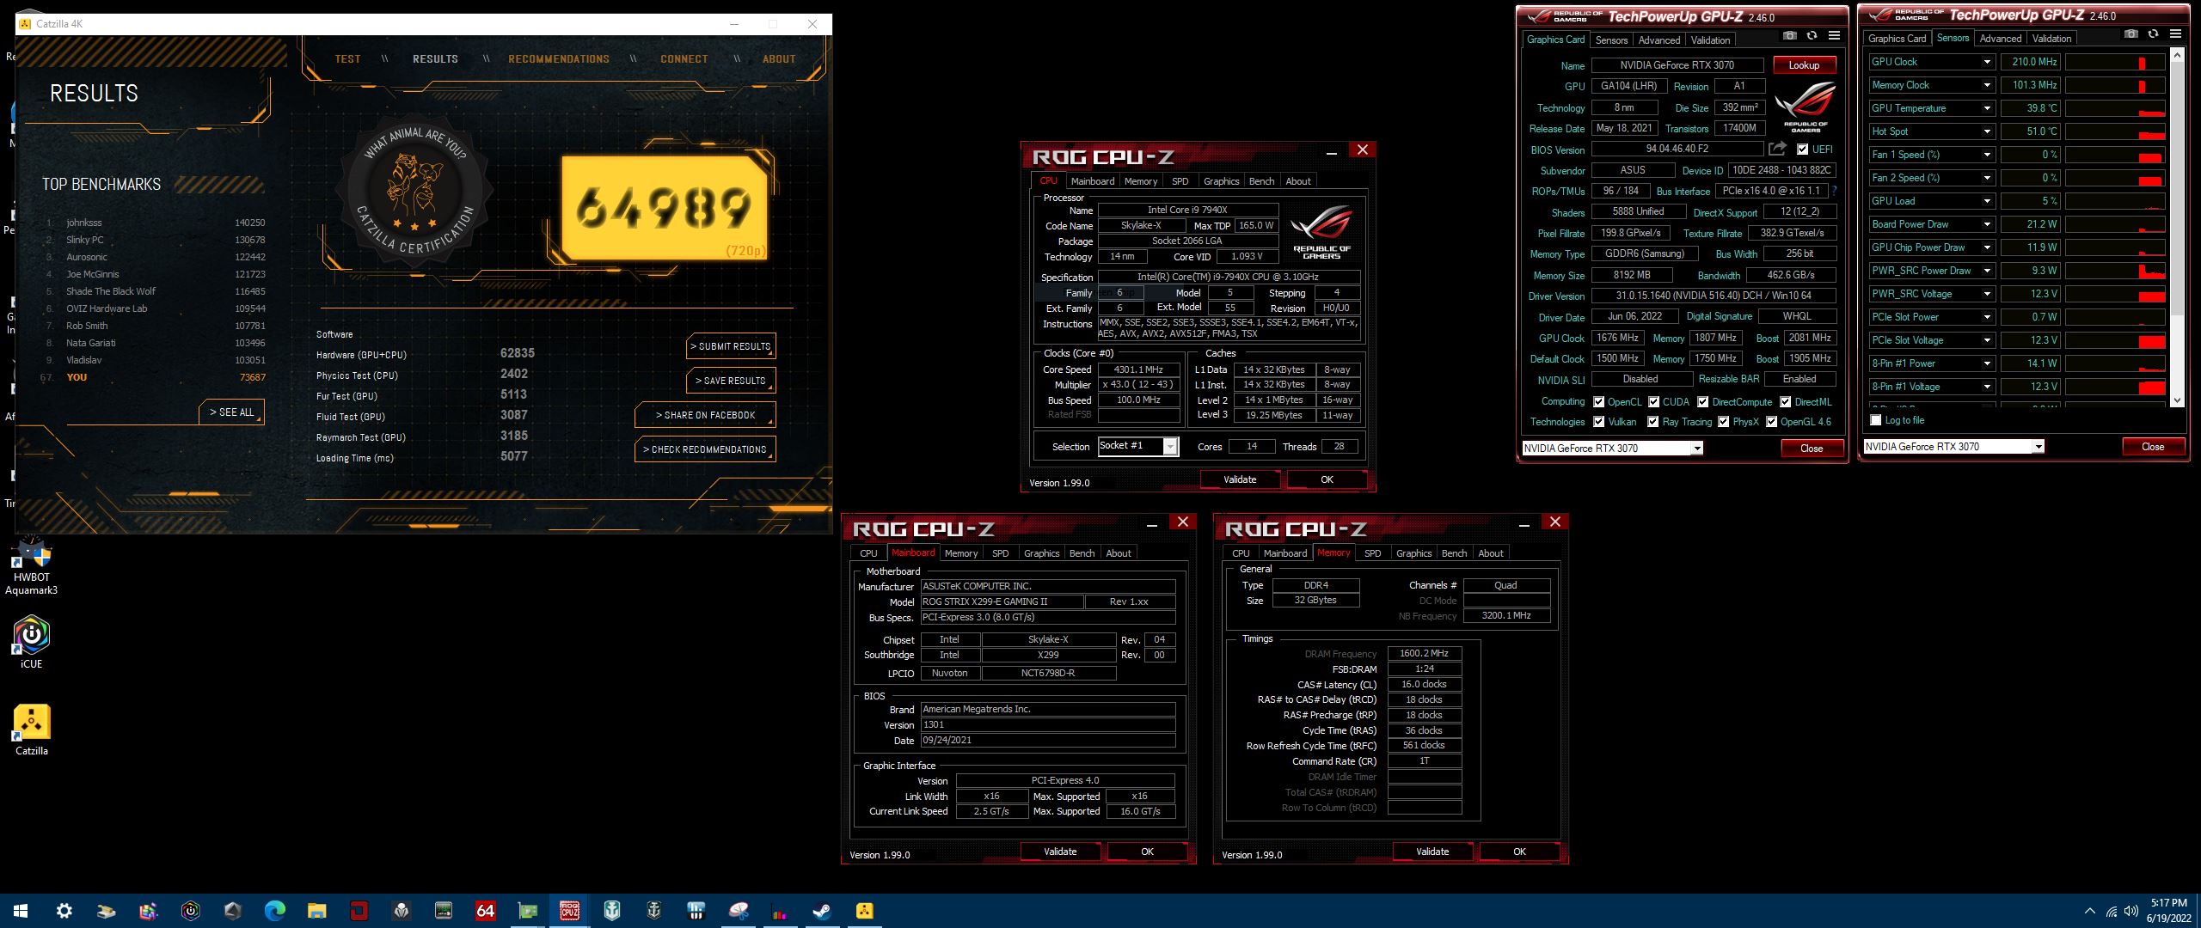Screen dimensions: 2201x928
Task: Open Catzilla CONNECT tab
Action: point(684,59)
